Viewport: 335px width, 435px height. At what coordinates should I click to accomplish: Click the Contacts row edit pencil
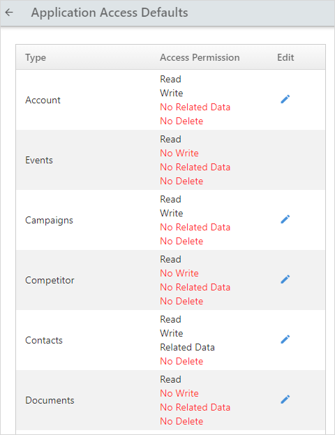coord(285,339)
